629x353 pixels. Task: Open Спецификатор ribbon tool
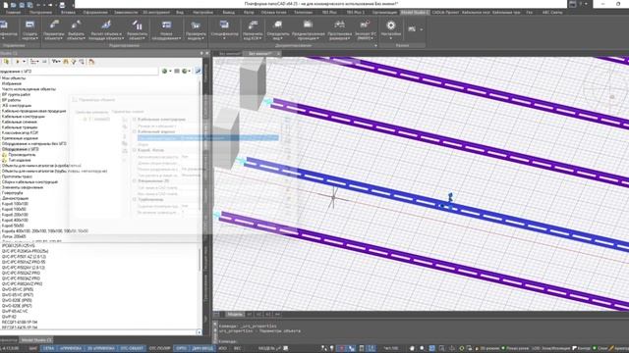click(224, 30)
